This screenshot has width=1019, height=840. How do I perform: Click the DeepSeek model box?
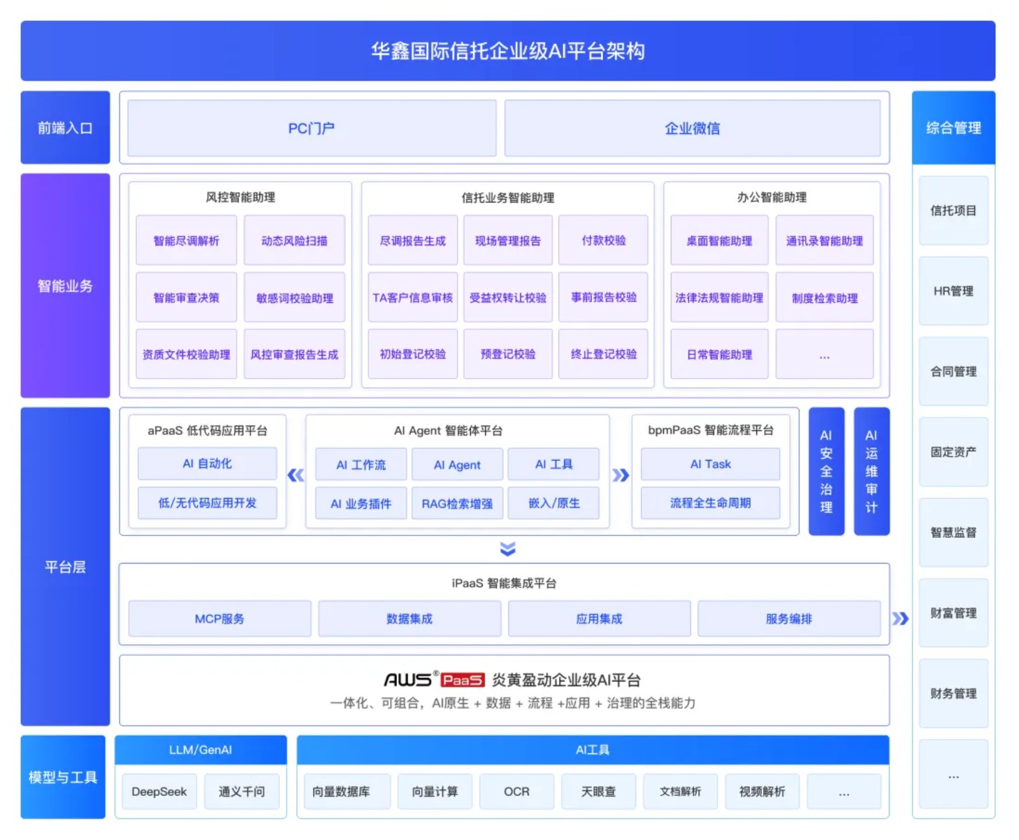(159, 791)
